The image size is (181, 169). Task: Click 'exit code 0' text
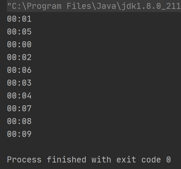(x=144, y=160)
